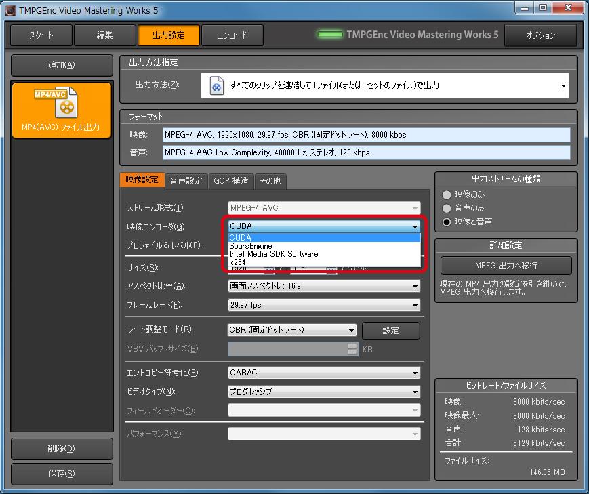The image size is (589, 494).
Task: Open the GOP 構造 sub-tab
Action: pyautogui.click(x=231, y=181)
